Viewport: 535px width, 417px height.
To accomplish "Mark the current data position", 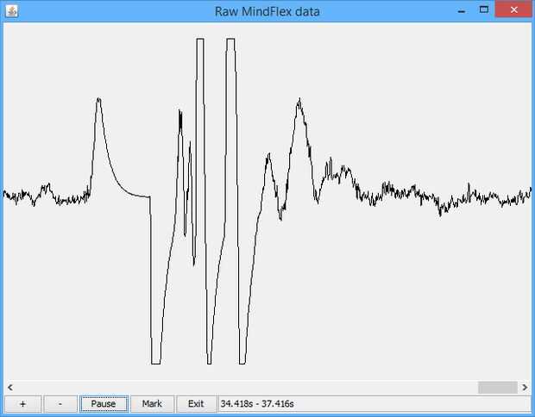I will click(152, 404).
